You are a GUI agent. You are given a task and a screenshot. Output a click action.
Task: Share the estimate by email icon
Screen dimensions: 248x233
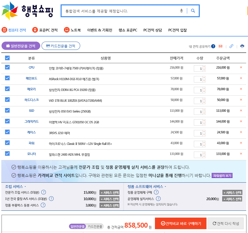tap(220, 46)
